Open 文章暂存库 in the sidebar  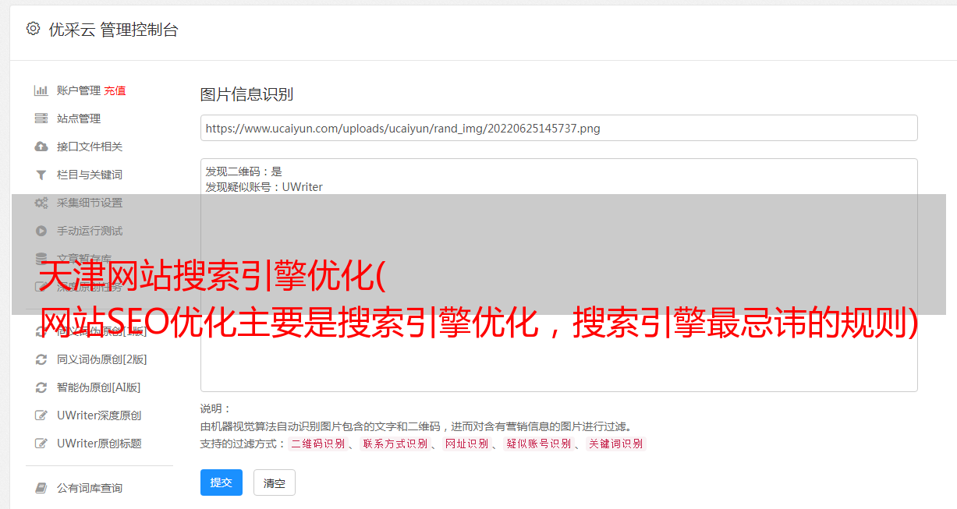pyautogui.click(x=84, y=259)
